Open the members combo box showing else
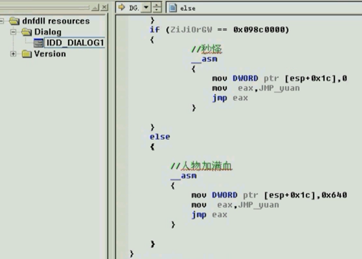Screen dimensions: 362x259 pyautogui.click(x=264, y=8)
